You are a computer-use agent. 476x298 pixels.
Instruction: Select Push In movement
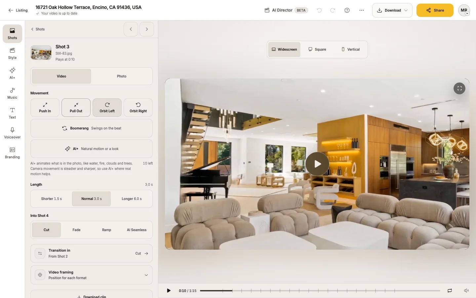coord(45,108)
